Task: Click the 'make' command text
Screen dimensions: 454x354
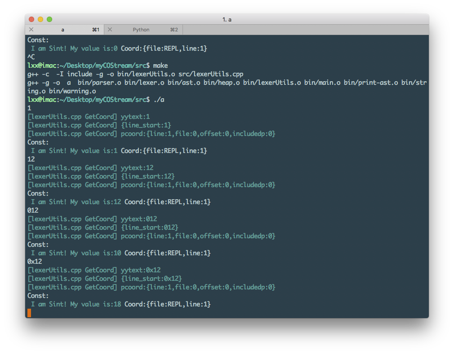Action: pos(160,66)
